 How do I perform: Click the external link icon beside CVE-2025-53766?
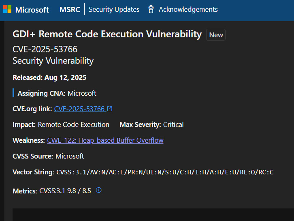click(110, 109)
